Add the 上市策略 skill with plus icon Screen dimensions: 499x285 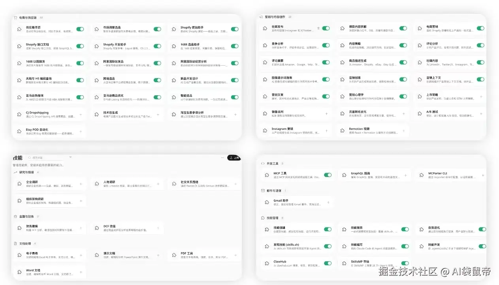[x=481, y=96]
